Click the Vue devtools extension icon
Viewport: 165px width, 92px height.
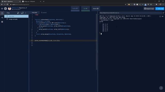click(148, 5)
